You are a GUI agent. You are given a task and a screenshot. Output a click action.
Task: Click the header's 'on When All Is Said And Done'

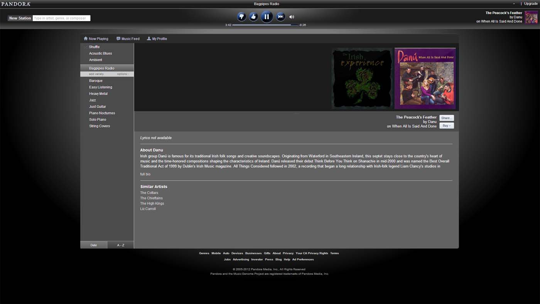[x=499, y=22]
